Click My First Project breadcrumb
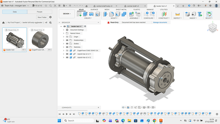Image resolution: width=220 pixels, height=124 pixels. coord(14,22)
